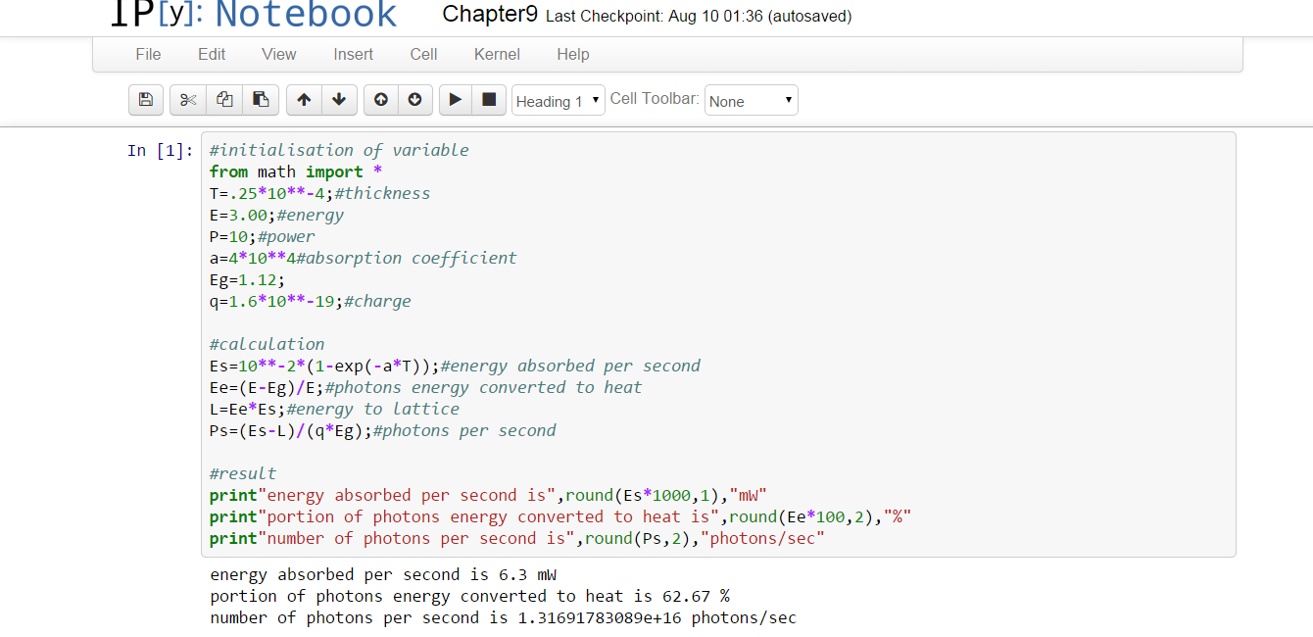Copy the selected cell
Screen dimensions: 1313x637
pos(224,100)
